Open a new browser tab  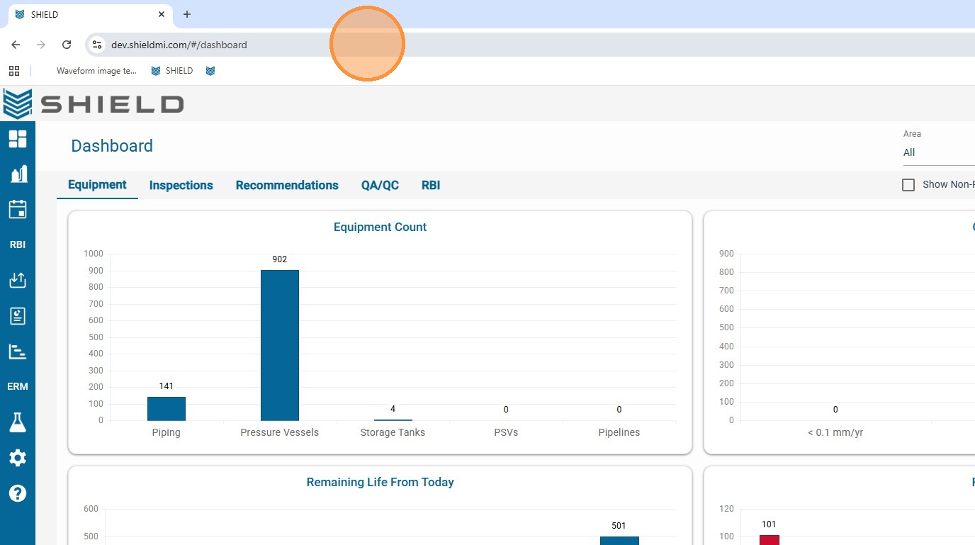pos(187,14)
